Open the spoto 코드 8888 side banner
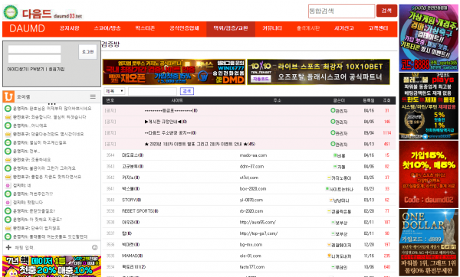This screenshot has width=460, height=277. (x=429, y=37)
